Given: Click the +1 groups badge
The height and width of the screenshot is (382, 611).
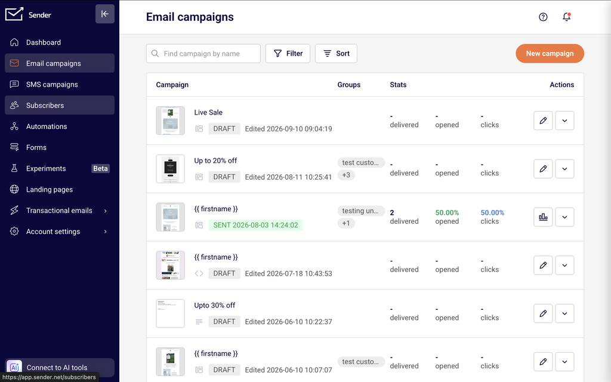Looking at the screenshot, I should click(346, 223).
